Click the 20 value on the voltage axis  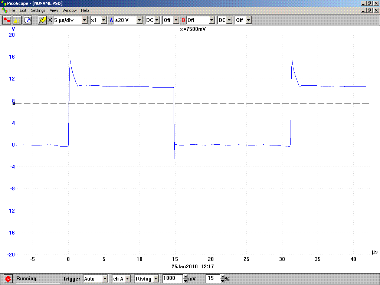pyautogui.click(x=12, y=35)
